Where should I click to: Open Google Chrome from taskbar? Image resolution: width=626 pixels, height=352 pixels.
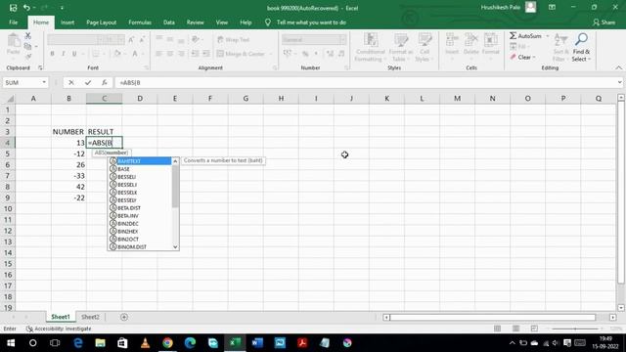pos(167,343)
